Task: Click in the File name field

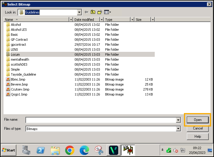Action: (x=101, y=120)
